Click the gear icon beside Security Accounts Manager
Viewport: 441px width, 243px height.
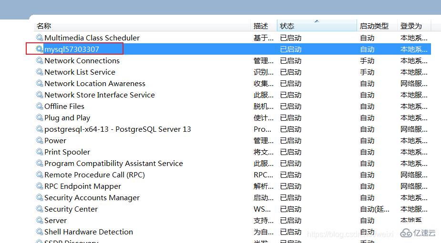coord(40,197)
